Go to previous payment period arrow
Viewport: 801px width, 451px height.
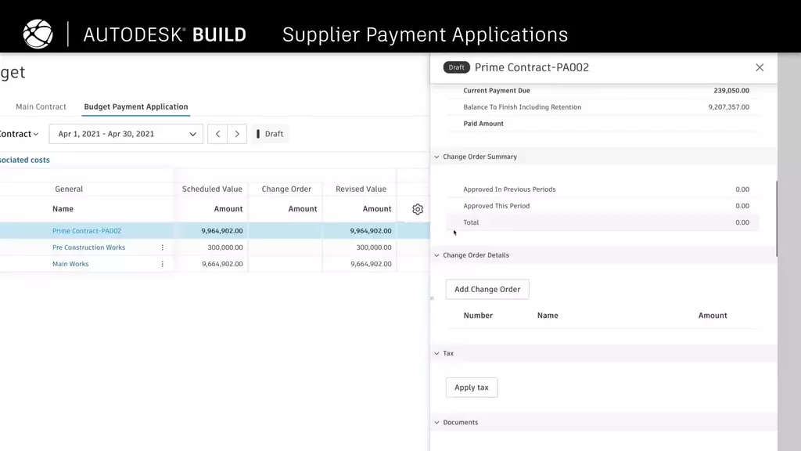[x=217, y=134]
